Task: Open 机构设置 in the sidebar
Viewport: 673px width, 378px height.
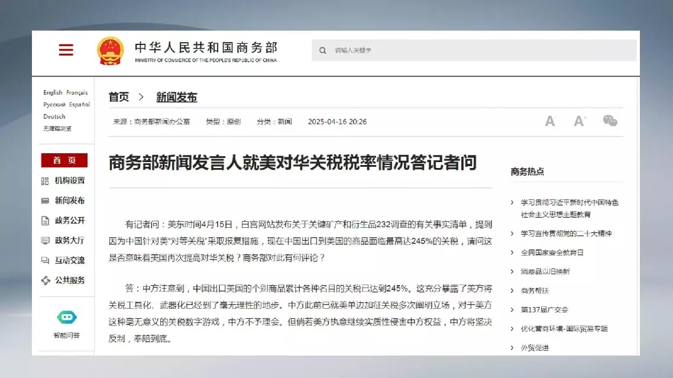Action: 70,181
